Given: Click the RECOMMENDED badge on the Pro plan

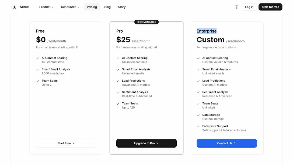Looking at the screenshot, I should pos(146,22).
